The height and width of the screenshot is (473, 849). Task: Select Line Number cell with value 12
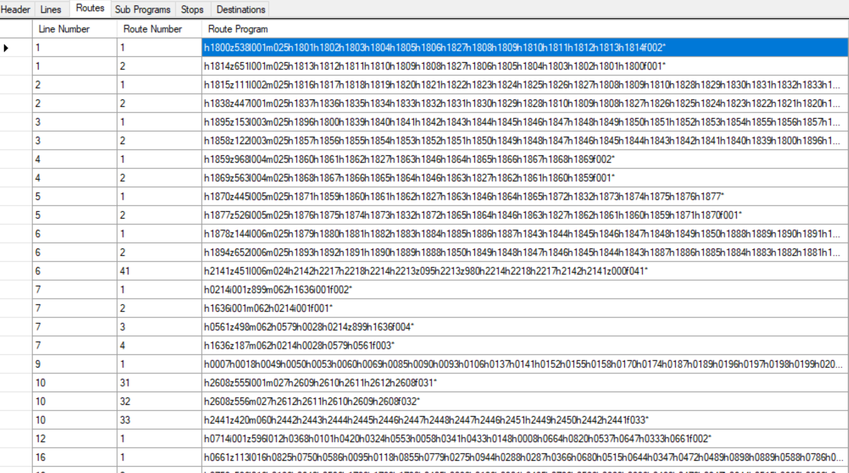75,439
